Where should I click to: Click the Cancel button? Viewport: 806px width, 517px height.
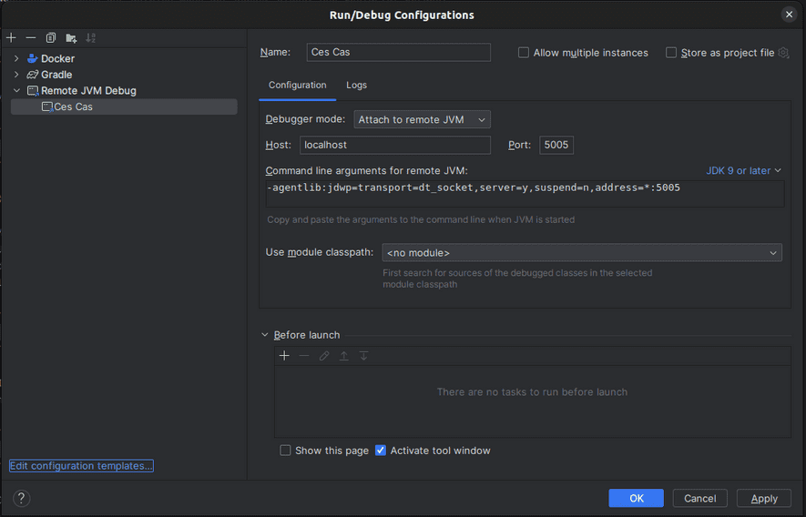point(699,498)
